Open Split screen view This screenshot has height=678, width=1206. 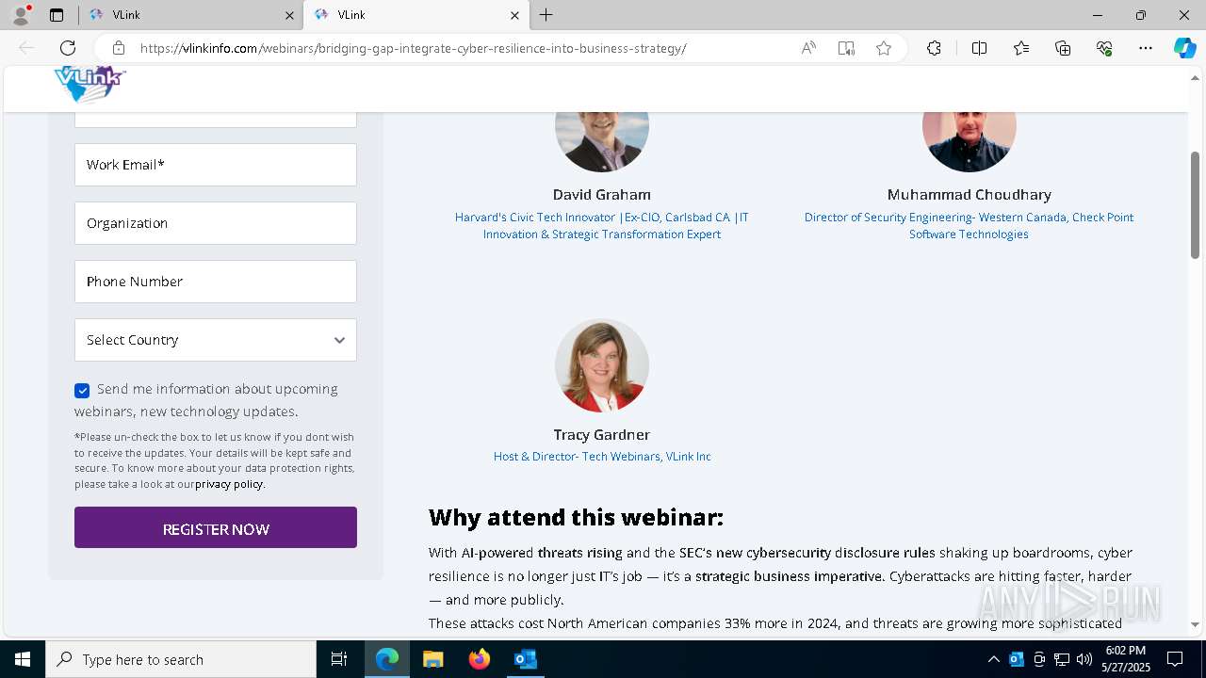click(979, 48)
